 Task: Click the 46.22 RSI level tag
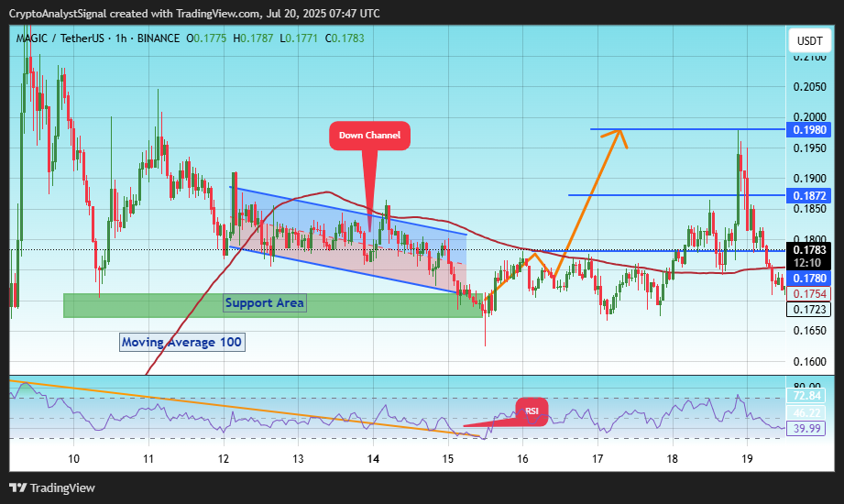pos(806,413)
